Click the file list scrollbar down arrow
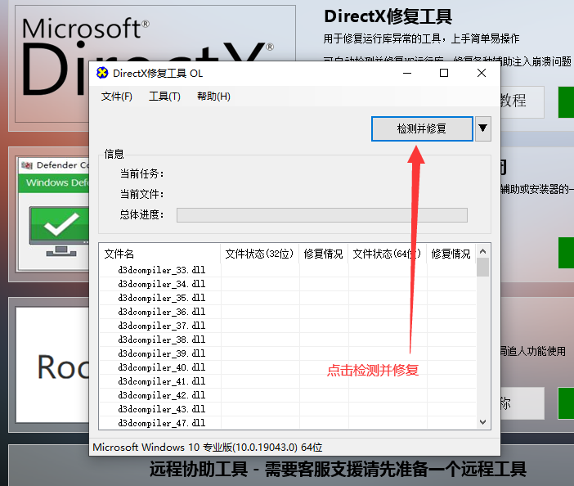Screen dimensions: 574x486 482,421
